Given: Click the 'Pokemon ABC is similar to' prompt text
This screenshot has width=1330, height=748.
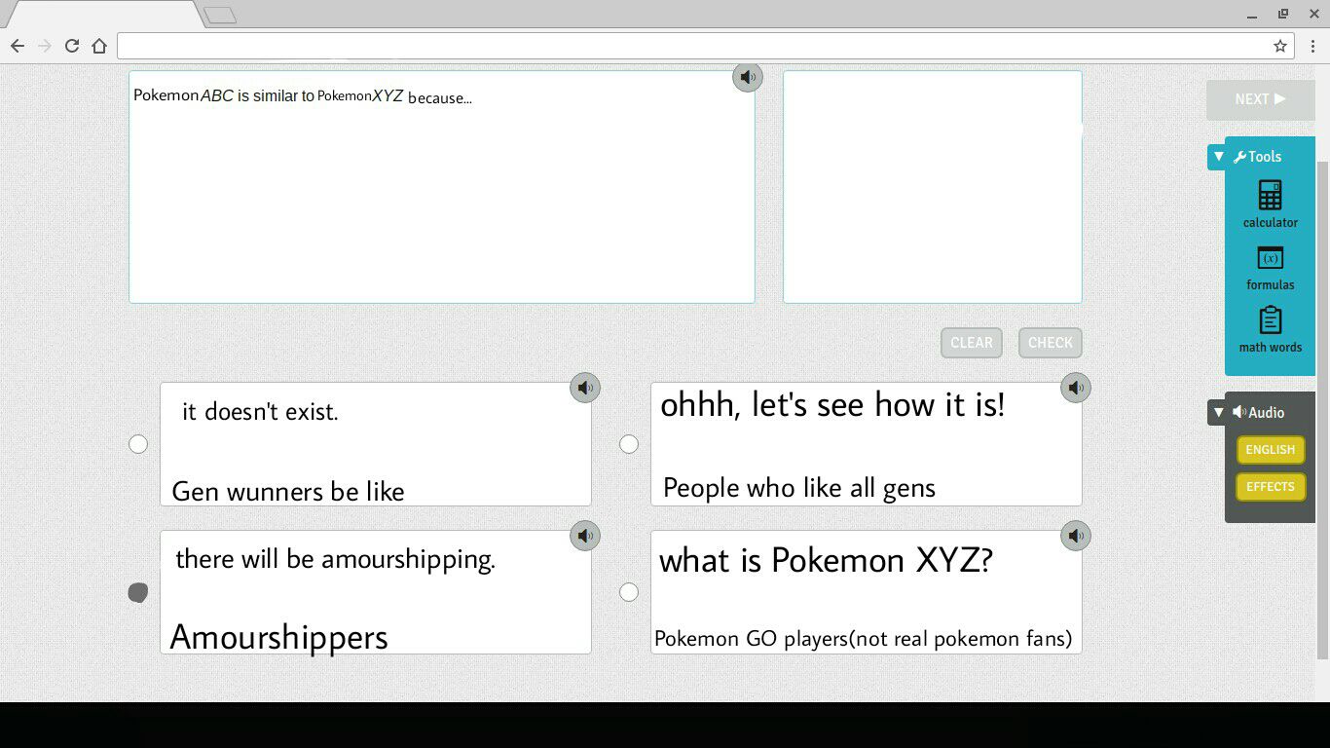Looking at the screenshot, I should tap(224, 95).
